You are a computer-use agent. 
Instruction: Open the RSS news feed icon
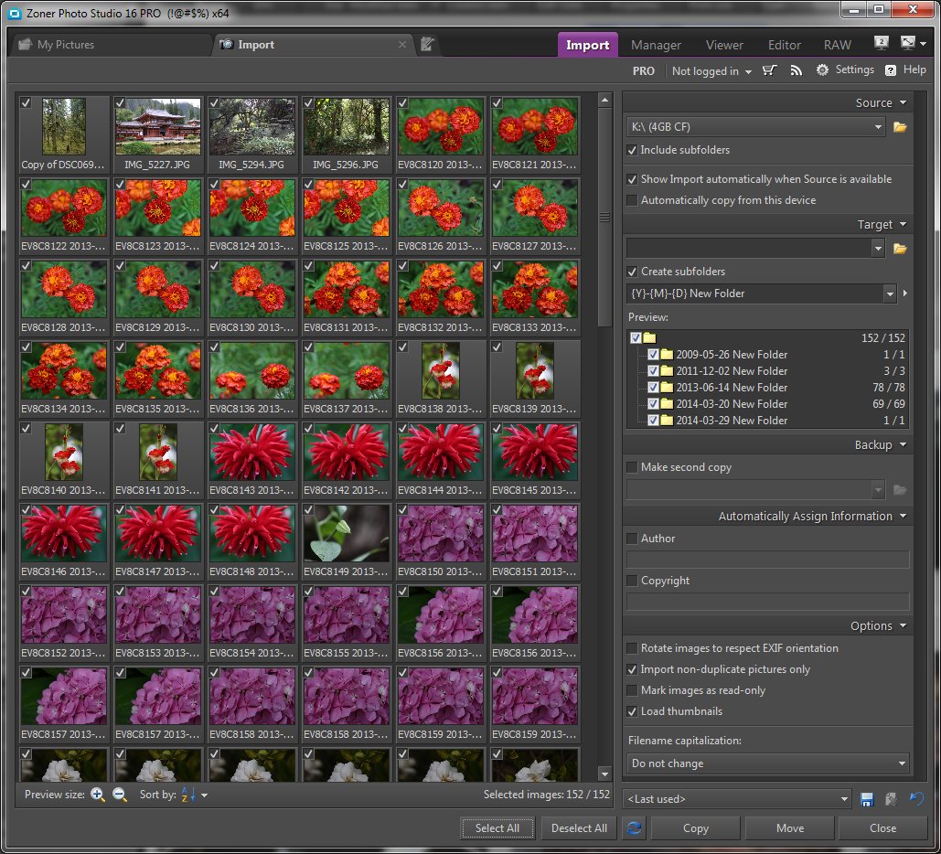pyautogui.click(x=796, y=70)
